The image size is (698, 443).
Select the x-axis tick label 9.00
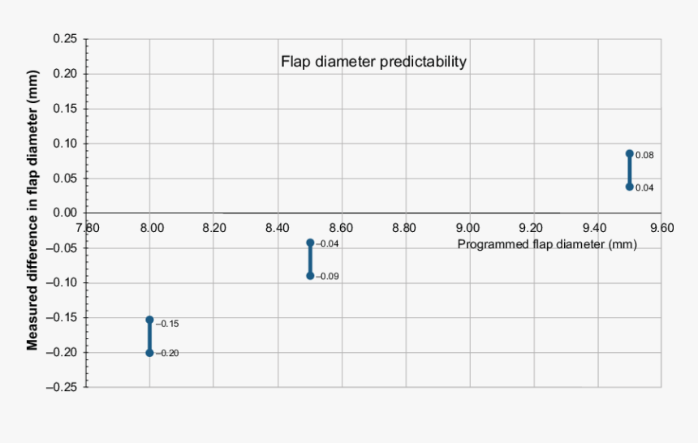pyautogui.click(x=469, y=228)
